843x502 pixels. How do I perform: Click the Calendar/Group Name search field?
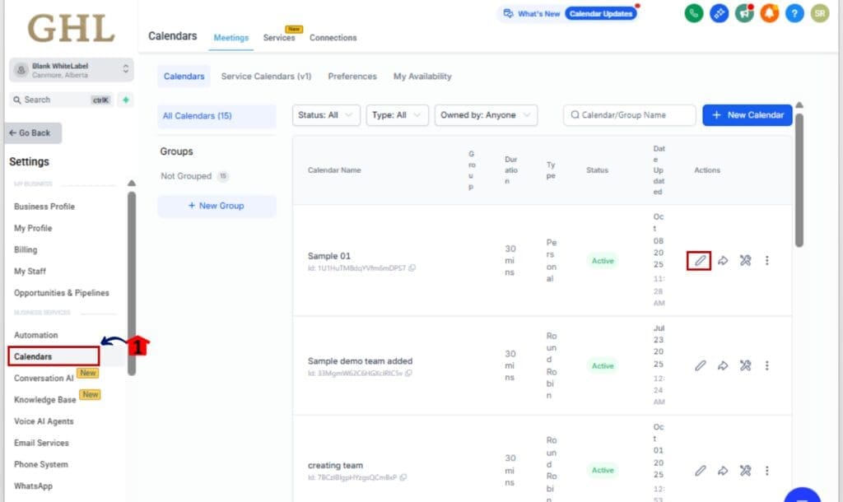click(x=629, y=115)
